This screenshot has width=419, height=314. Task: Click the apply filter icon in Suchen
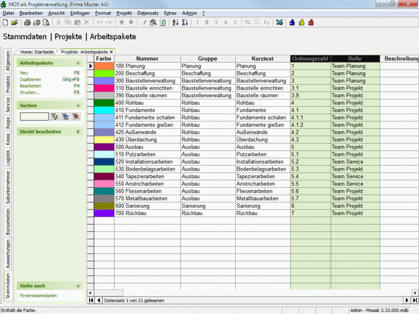tap(54, 116)
